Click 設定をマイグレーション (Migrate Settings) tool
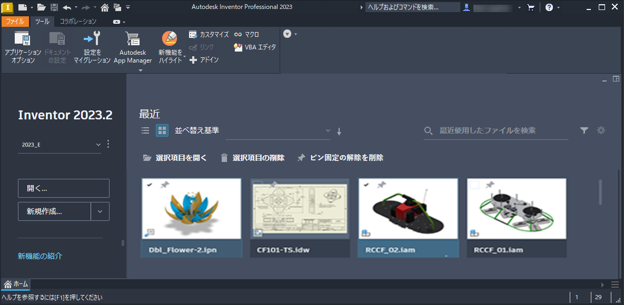The width and height of the screenshot is (624, 305). click(92, 47)
